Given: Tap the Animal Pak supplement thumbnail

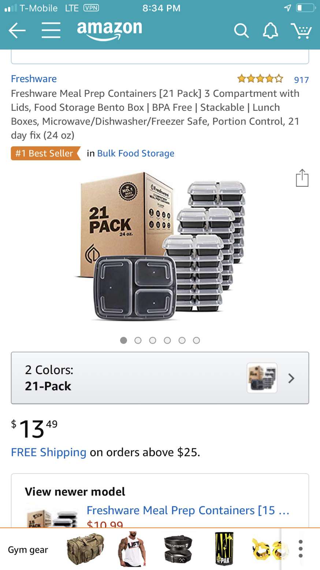Looking at the screenshot, I should (x=224, y=549).
